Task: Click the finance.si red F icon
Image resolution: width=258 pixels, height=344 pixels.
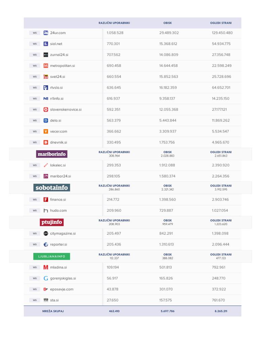Action: coord(46,200)
